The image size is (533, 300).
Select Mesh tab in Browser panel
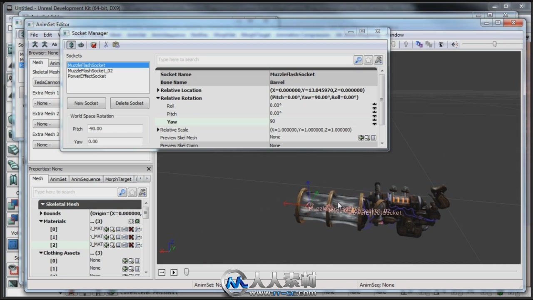(37, 62)
